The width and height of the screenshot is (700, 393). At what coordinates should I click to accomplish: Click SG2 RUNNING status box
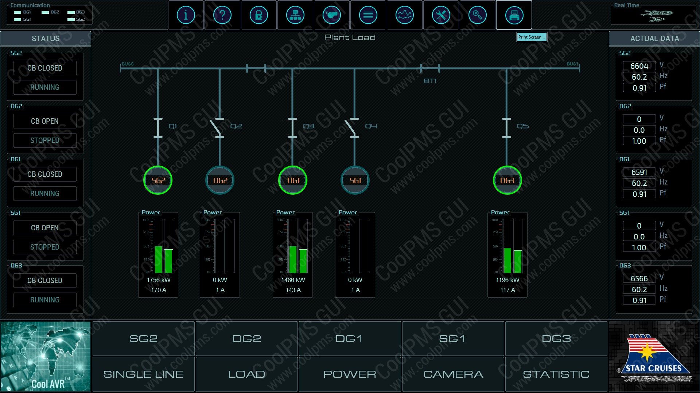(45, 87)
